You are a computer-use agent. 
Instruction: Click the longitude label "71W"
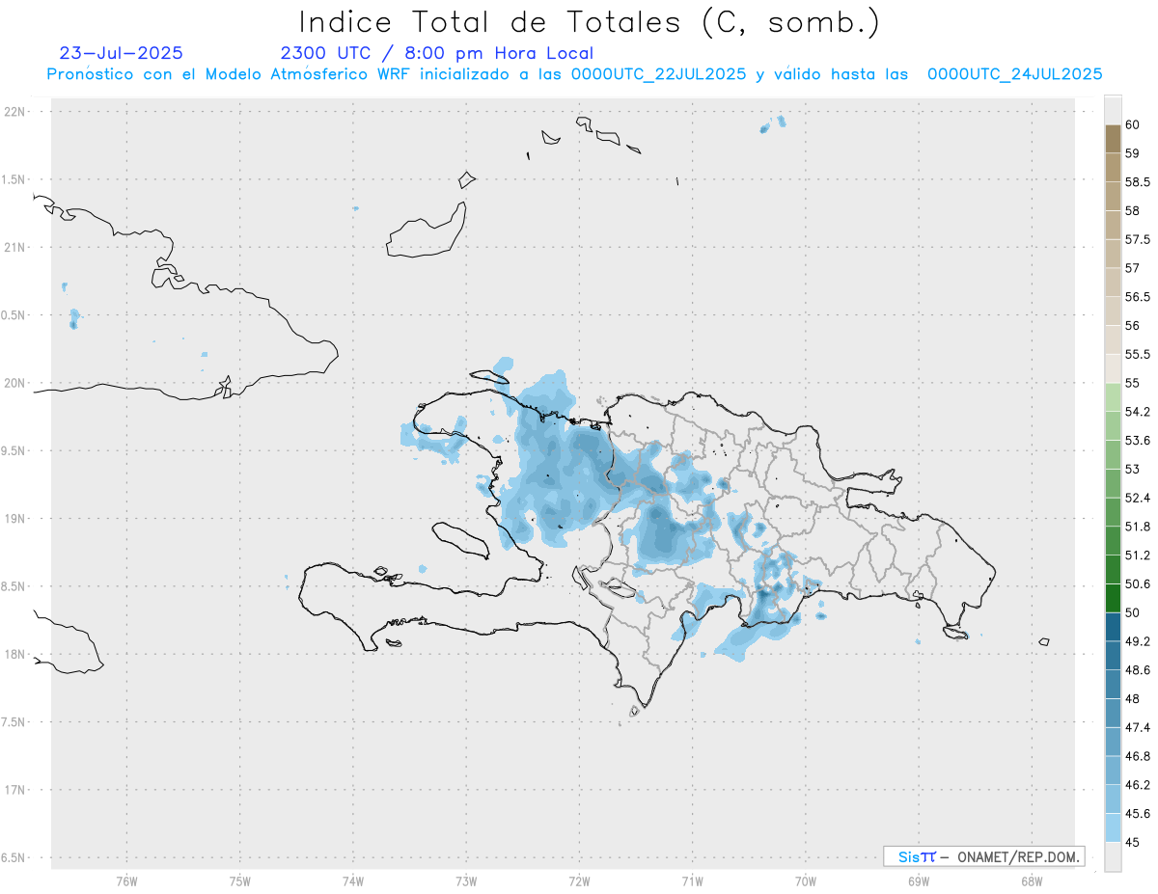click(x=692, y=881)
